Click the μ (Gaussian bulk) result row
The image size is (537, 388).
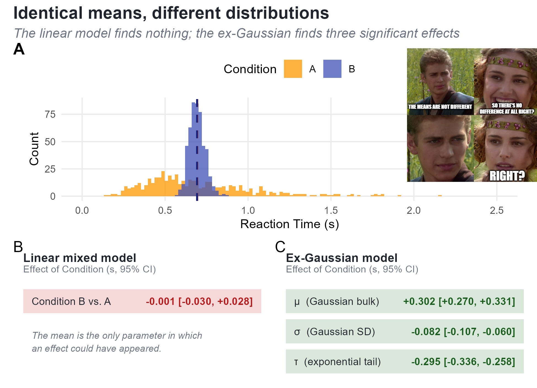pos(405,301)
